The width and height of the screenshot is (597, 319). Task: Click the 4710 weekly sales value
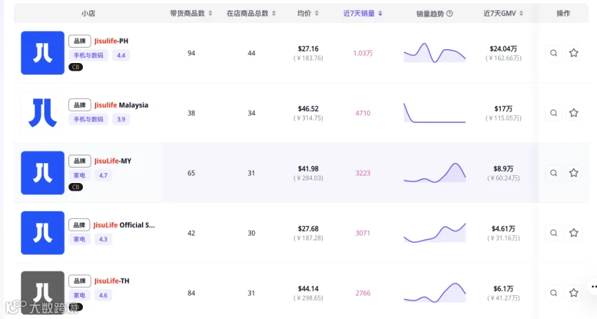coord(363,113)
